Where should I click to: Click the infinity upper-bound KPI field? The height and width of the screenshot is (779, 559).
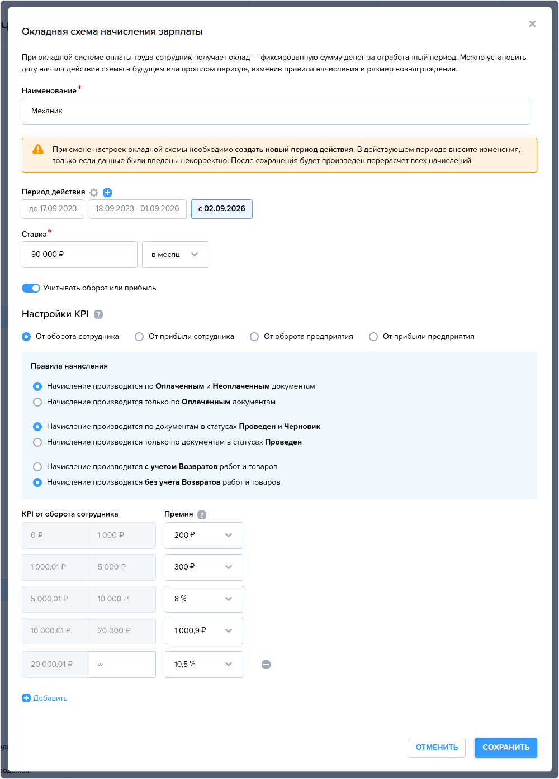(x=122, y=665)
